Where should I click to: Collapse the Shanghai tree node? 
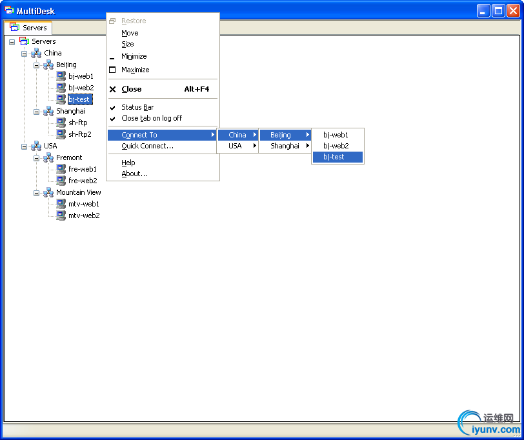click(x=36, y=112)
